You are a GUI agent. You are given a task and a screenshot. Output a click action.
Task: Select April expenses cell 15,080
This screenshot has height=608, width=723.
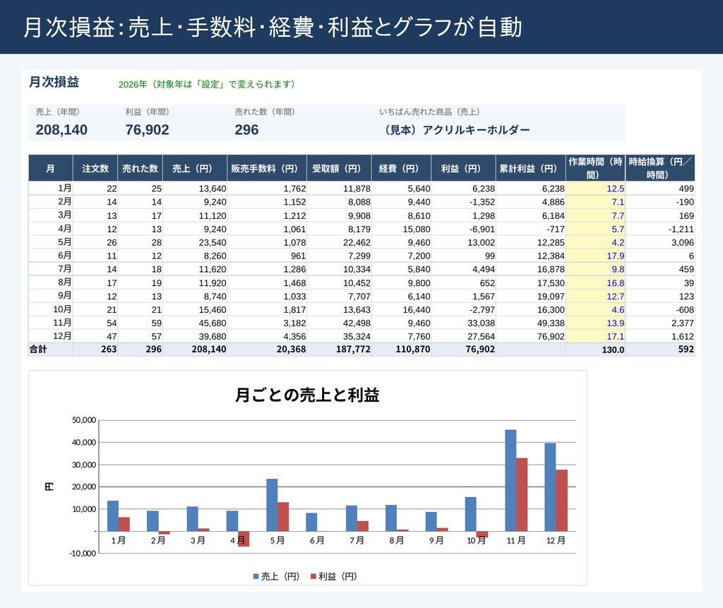click(x=401, y=229)
